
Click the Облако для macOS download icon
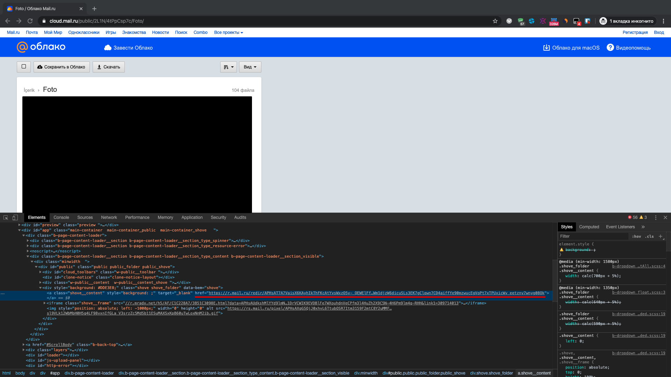(x=546, y=47)
